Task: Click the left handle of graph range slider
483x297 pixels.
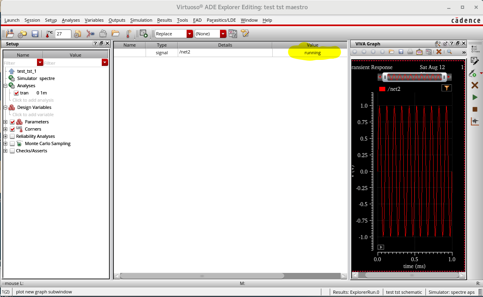Action: 385,77
